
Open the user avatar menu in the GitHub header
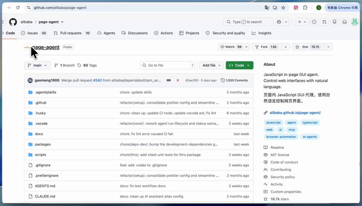[x=355, y=22]
